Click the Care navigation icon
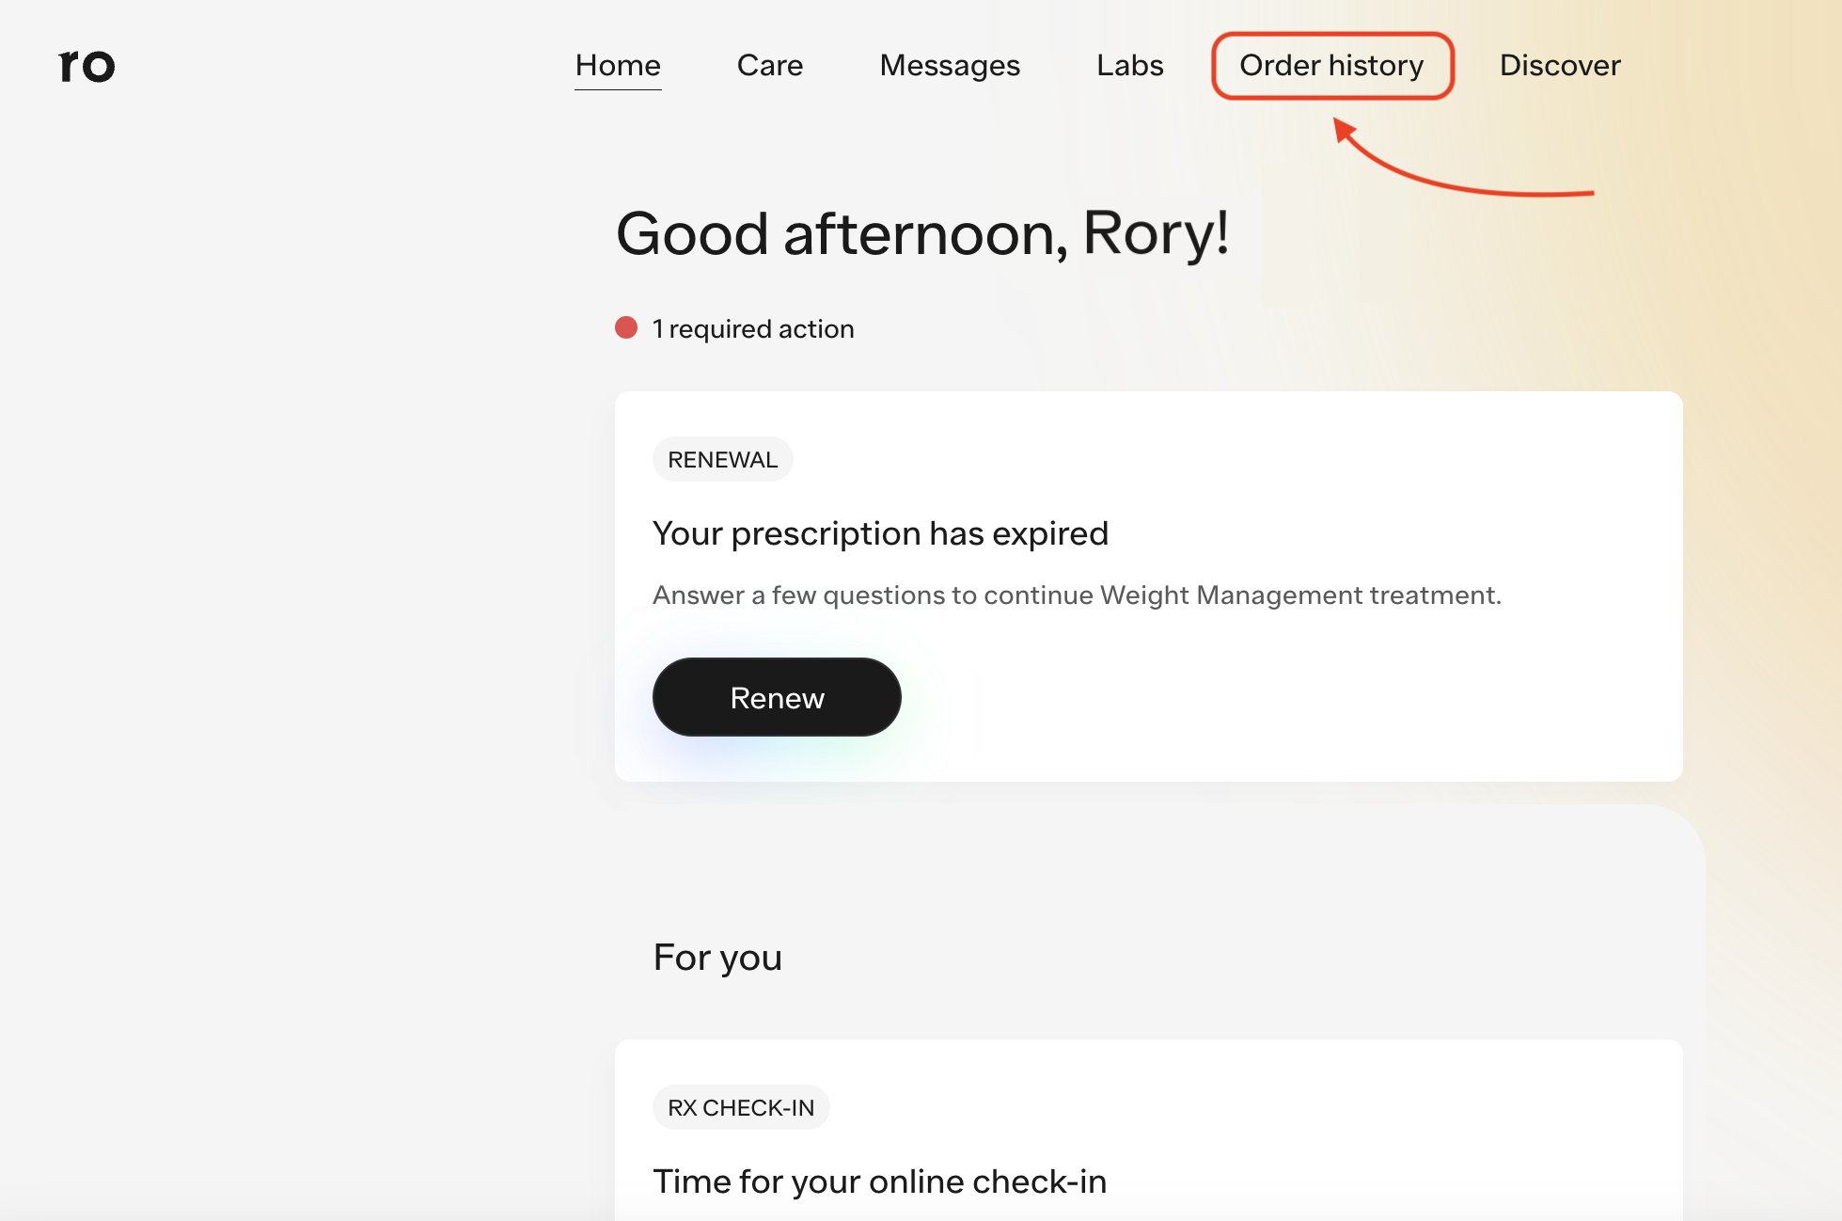The height and width of the screenshot is (1221, 1842). click(769, 63)
